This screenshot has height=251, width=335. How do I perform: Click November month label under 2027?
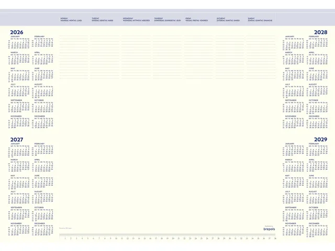point(16,223)
